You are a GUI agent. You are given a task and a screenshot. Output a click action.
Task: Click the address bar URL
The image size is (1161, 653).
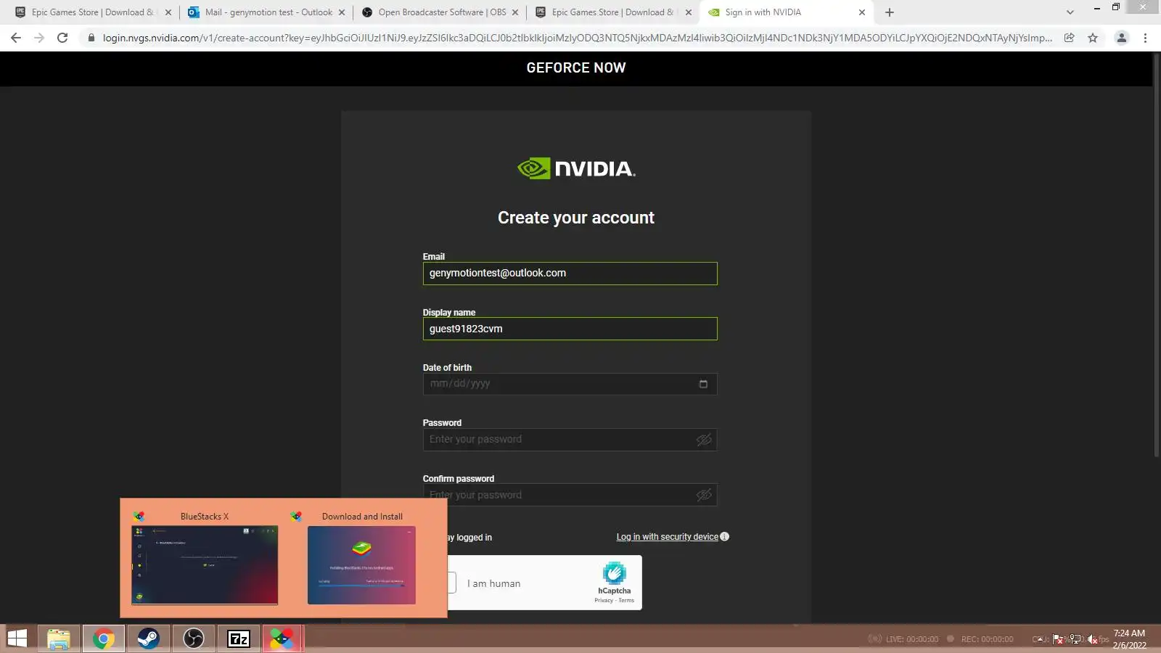(x=577, y=38)
